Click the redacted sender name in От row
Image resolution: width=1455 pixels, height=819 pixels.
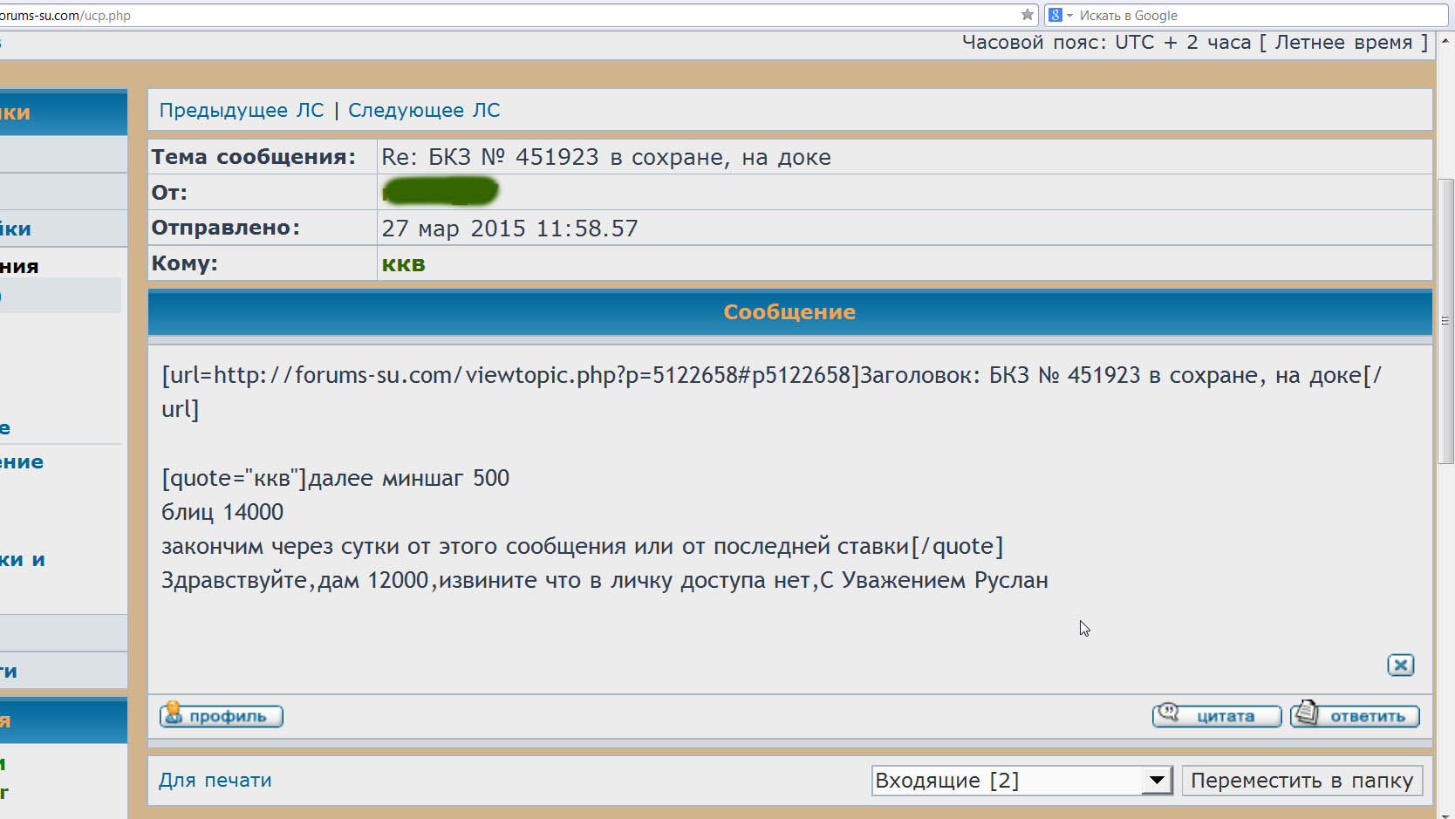[440, 191]
